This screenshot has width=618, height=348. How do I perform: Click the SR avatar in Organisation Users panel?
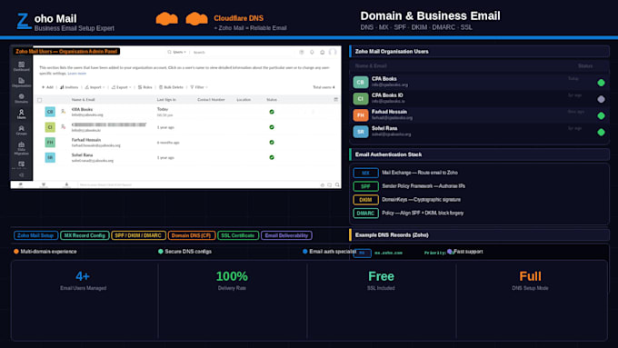coord(361,132)
